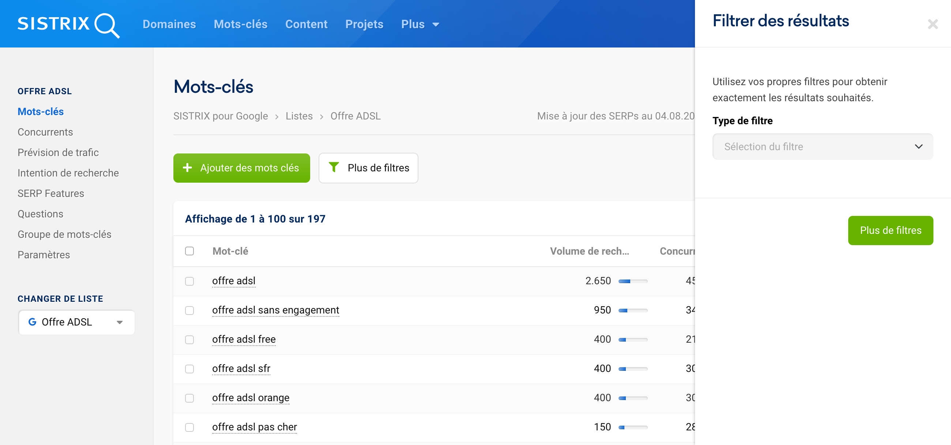Open Projets in top navigation
The image size is (951, 445).
point(364,24)
